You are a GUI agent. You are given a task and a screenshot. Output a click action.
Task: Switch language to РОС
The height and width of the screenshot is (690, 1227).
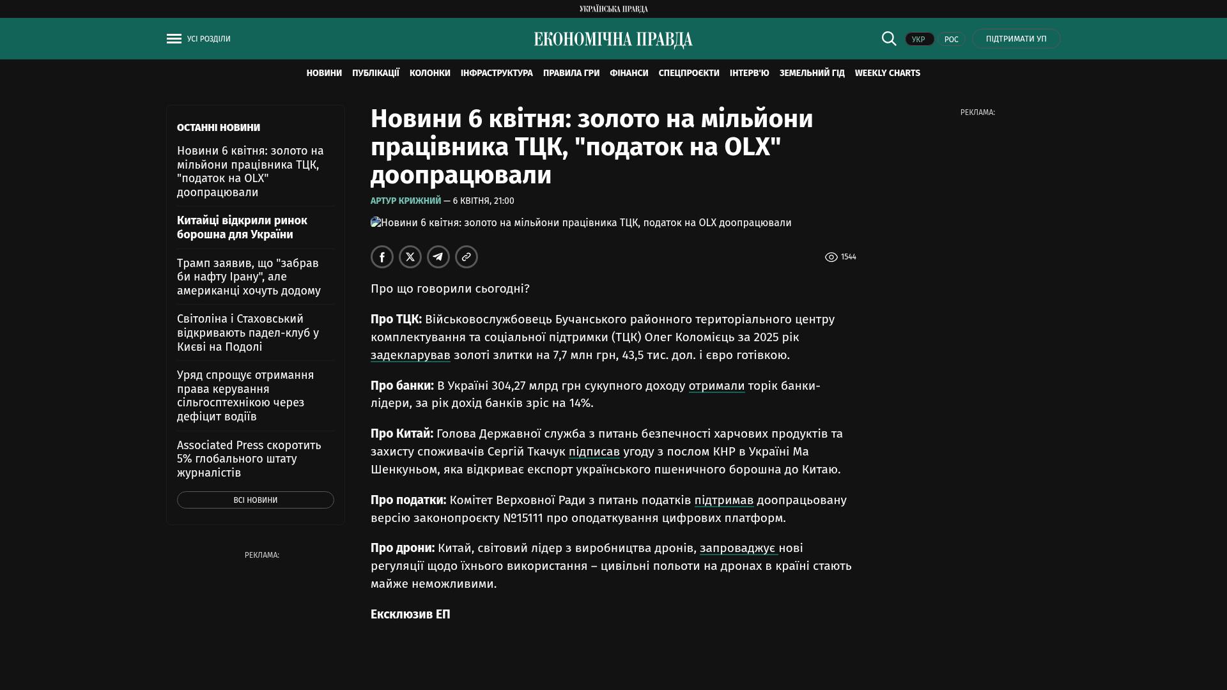(951, 39)
